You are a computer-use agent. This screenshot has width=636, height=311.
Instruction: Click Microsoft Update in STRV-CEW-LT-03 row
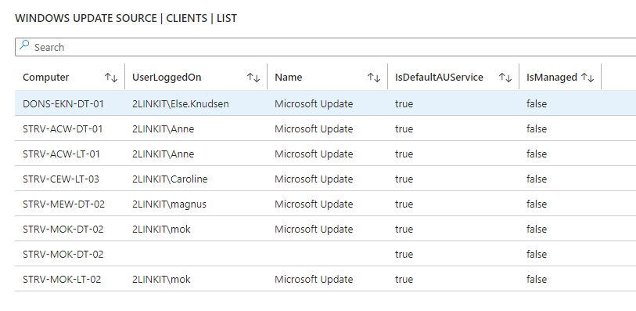click(x=314, y=179)
